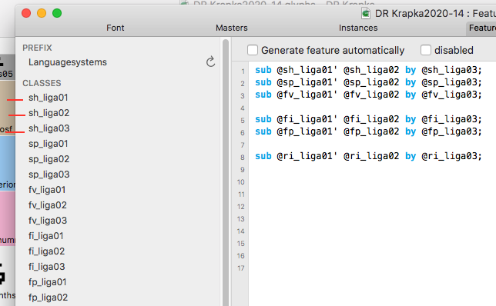Click line number 17 in the gutter
This screenshot has width=496, height=306.
[241, 268]
